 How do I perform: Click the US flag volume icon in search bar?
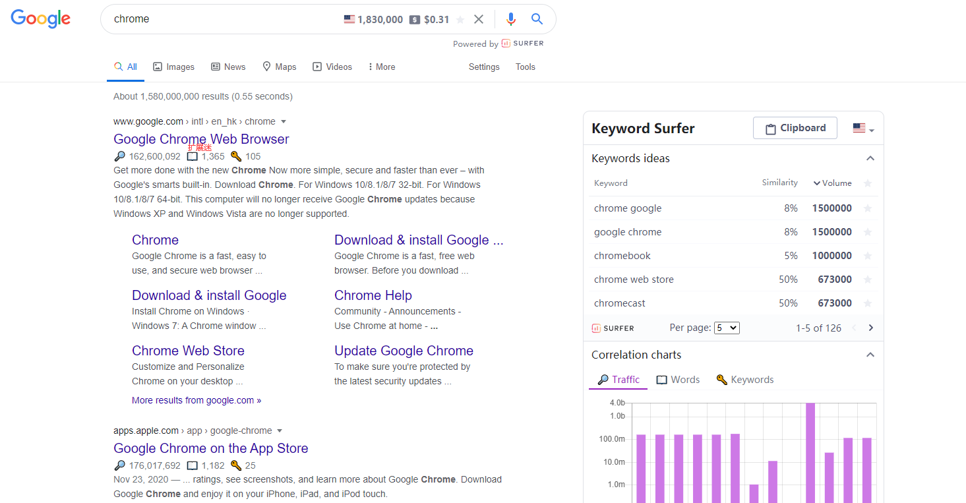(x=349, y=20)
